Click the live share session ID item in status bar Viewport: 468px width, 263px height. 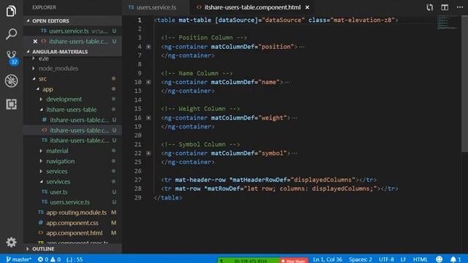[249, 260]
